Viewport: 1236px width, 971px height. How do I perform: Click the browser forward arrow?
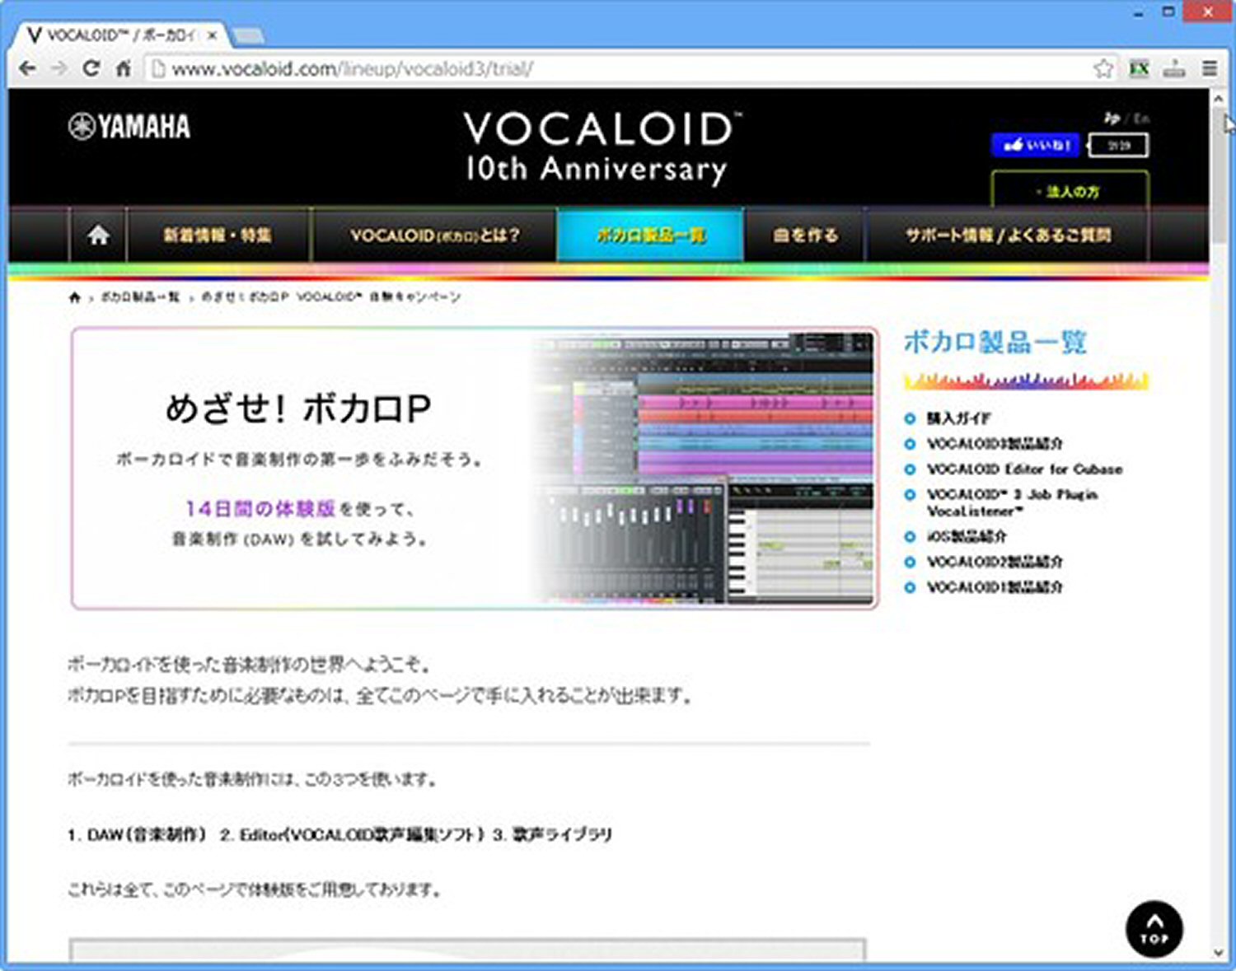(59, 68)
